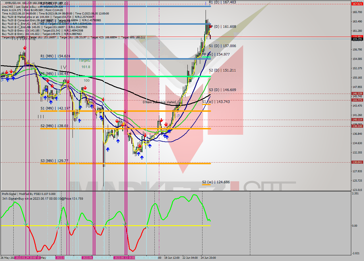The width and height of the screenshot is (364, 261).
Task: Select the 'PP (w) | 154.977' weekly pivot label
Action: [216, 54]
